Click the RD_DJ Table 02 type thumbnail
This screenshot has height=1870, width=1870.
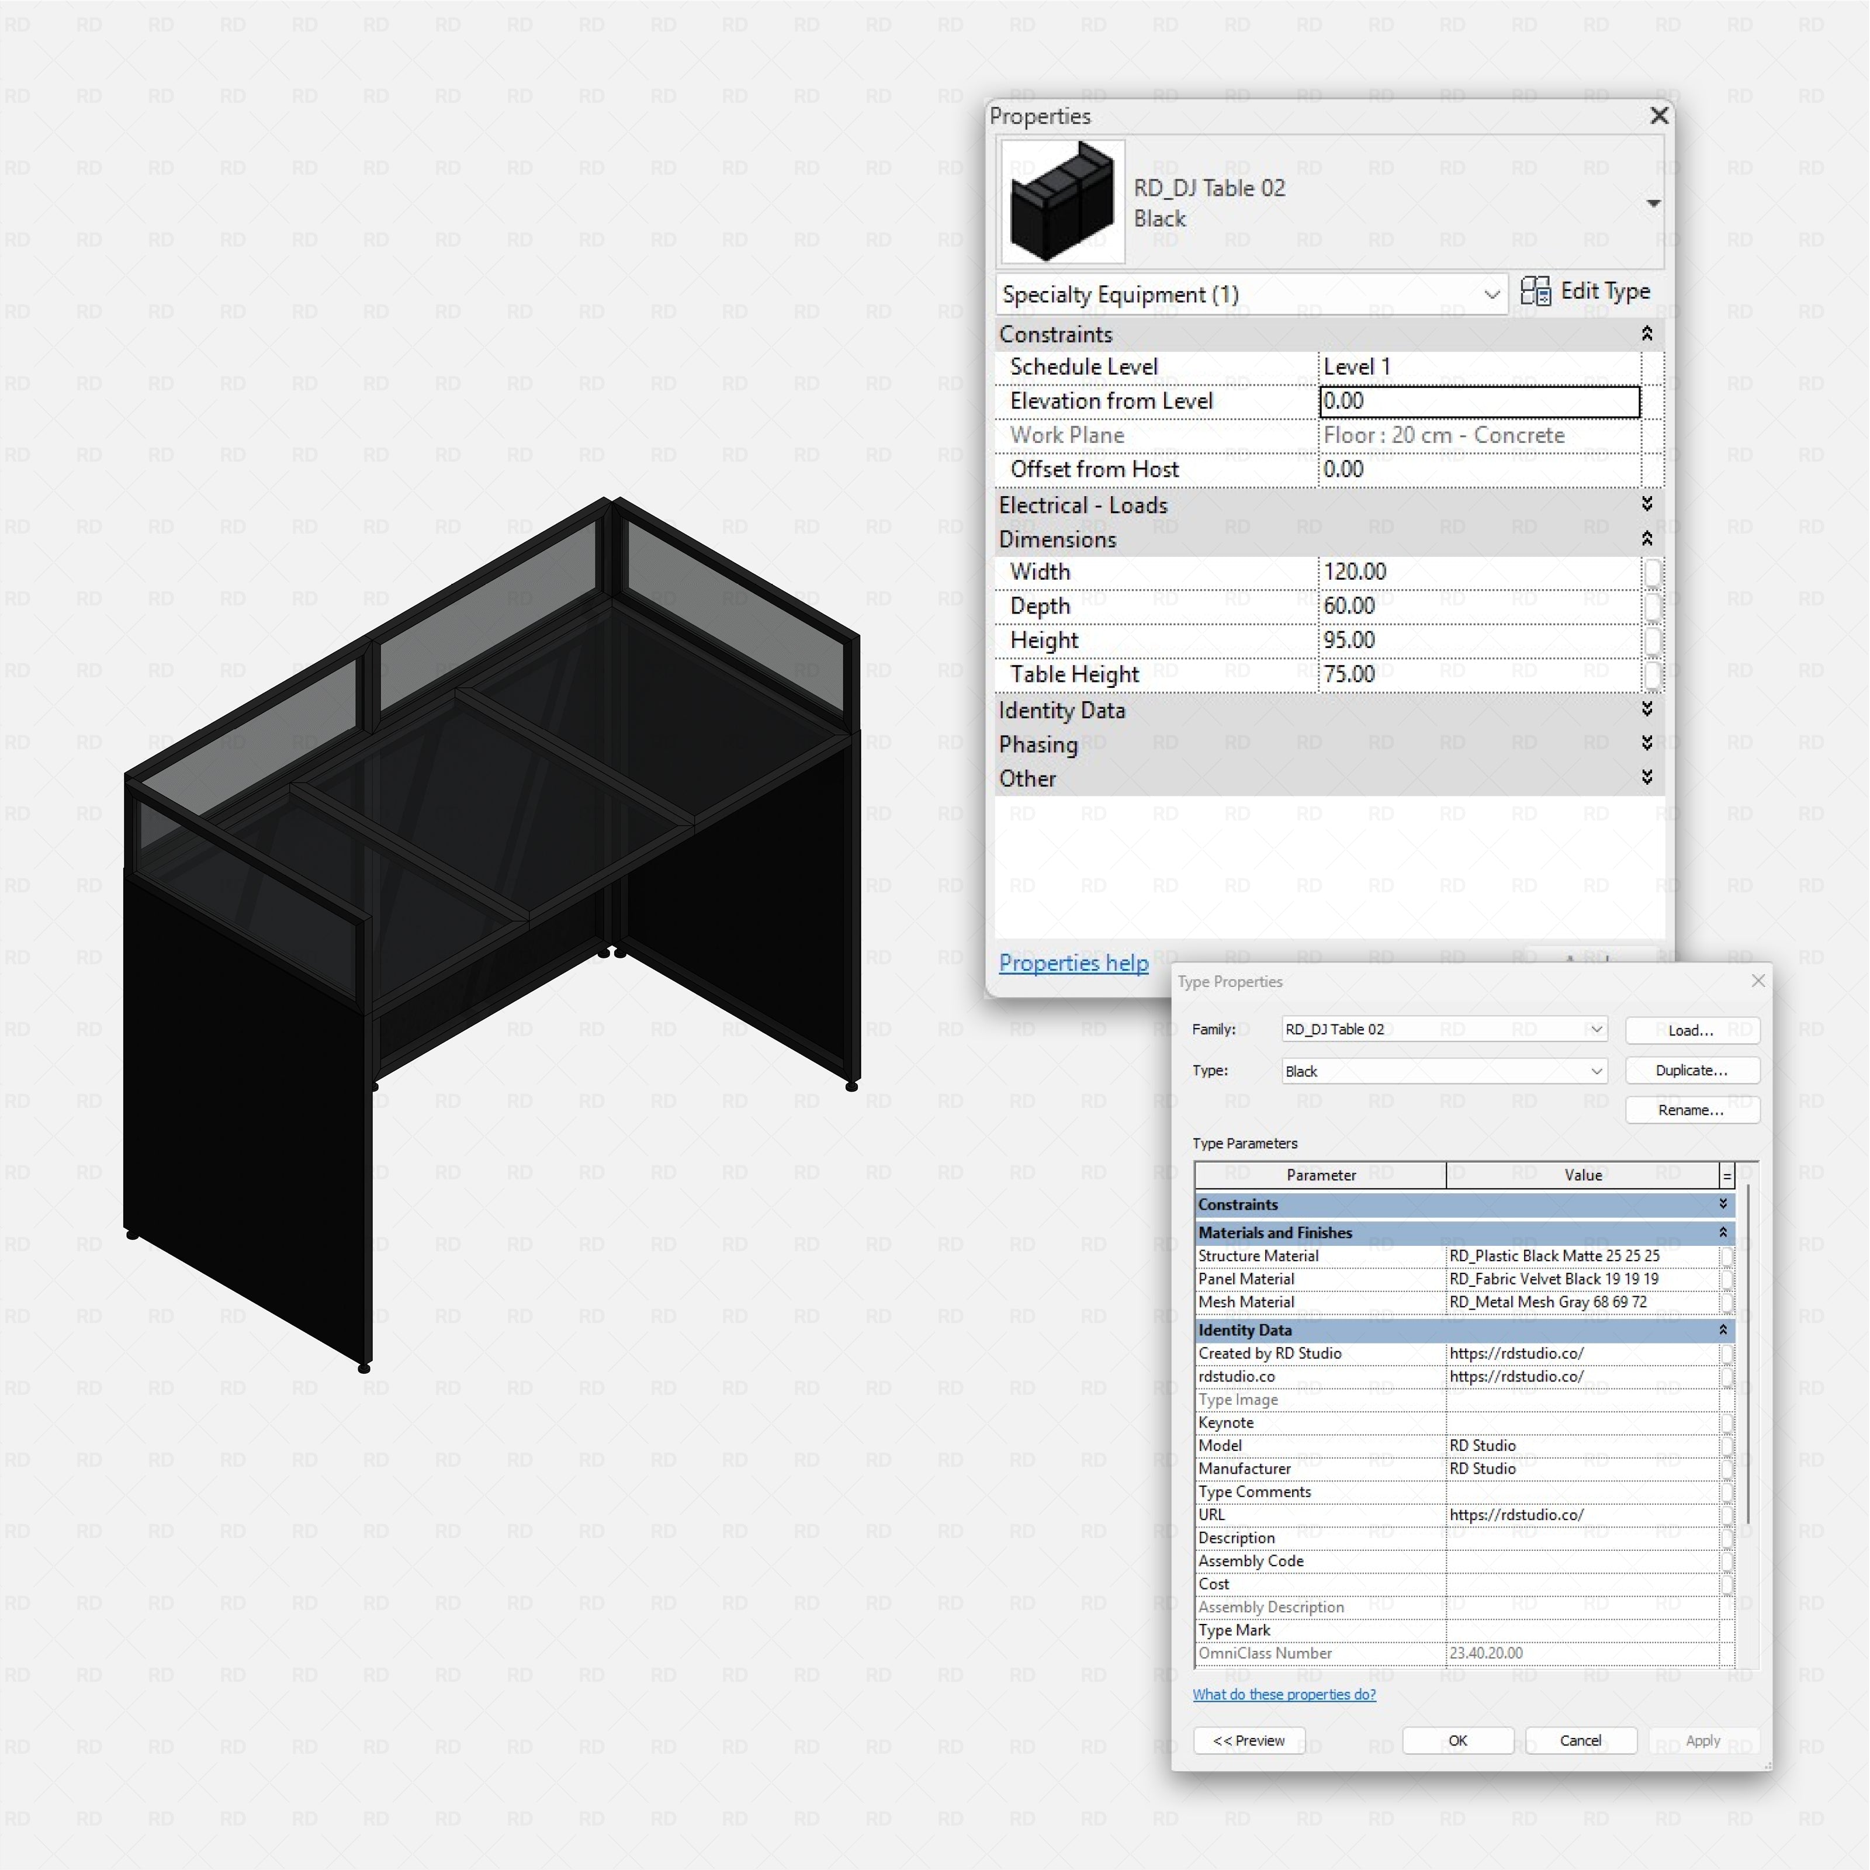(1062, 202)
